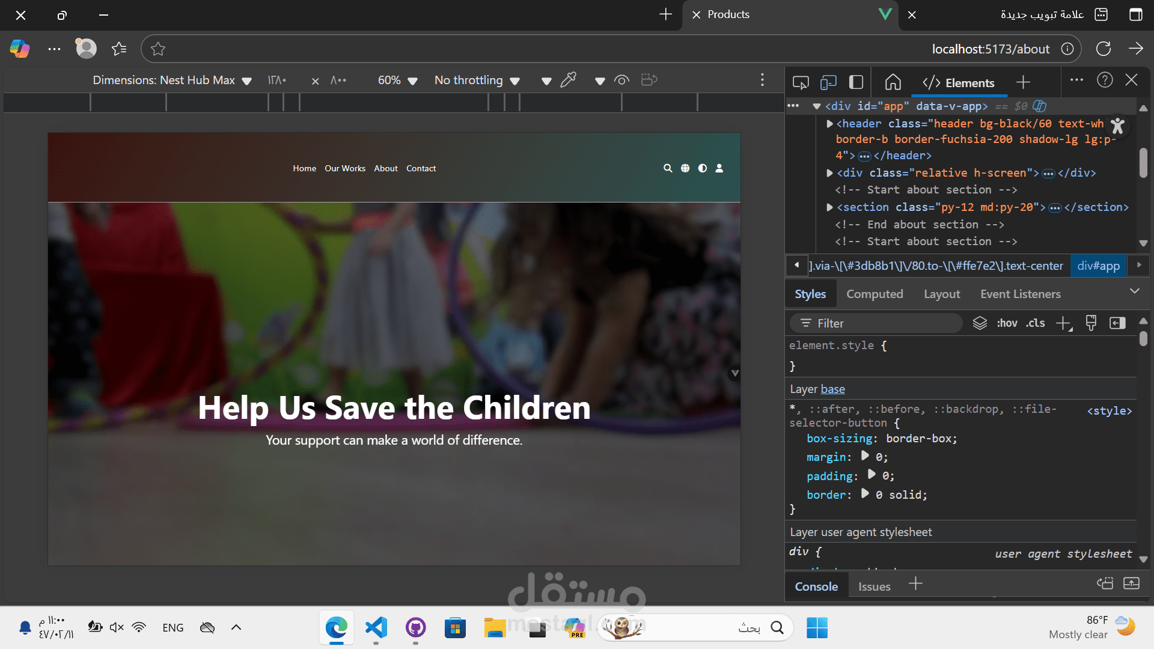This screenshot has width=1154, height=649.
Task: Click the DevTools dock side icon
Action: tap(856, 82)
